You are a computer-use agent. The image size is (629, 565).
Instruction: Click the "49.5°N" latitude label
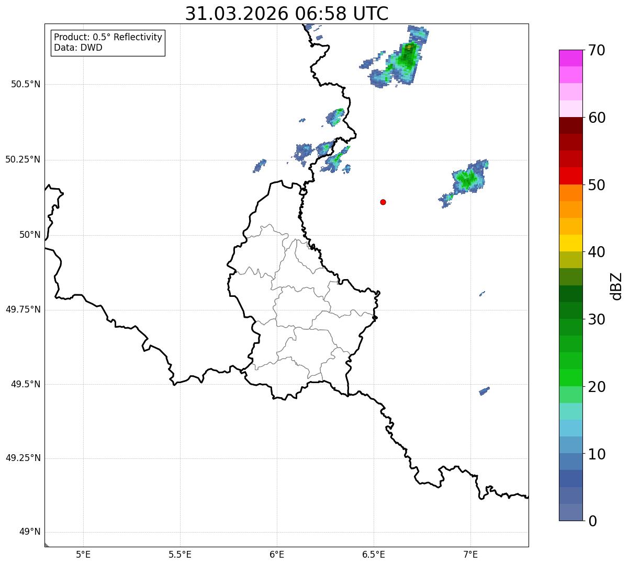(26, 384)
